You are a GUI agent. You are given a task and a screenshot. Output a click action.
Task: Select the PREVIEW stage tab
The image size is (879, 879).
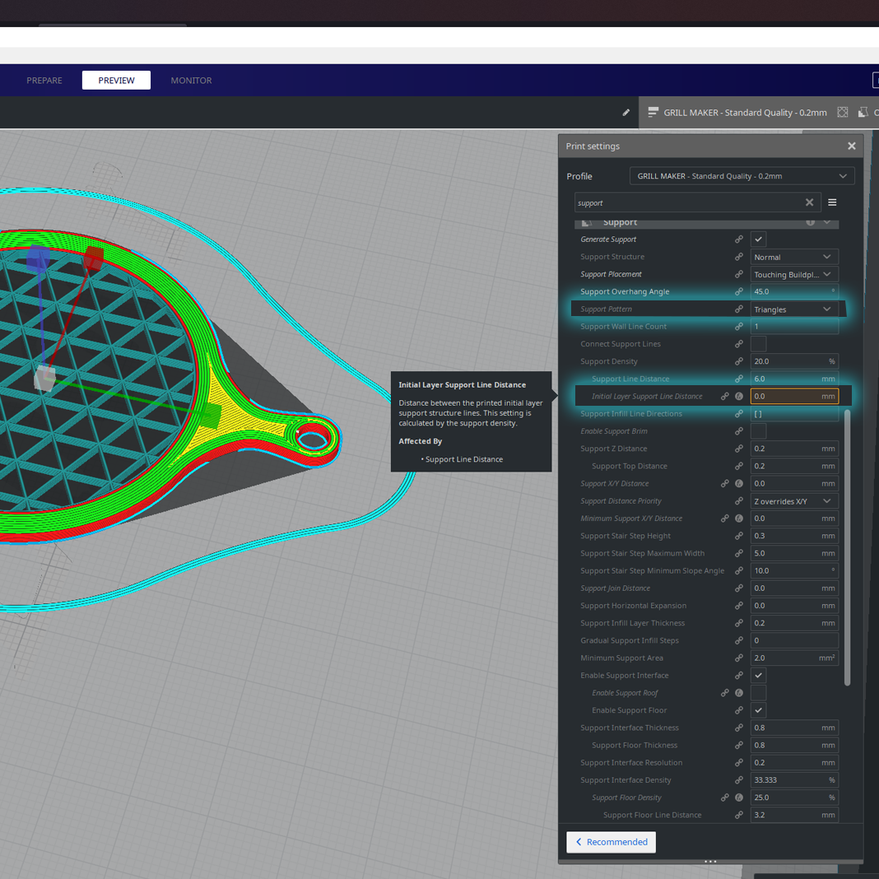[116, 80]
